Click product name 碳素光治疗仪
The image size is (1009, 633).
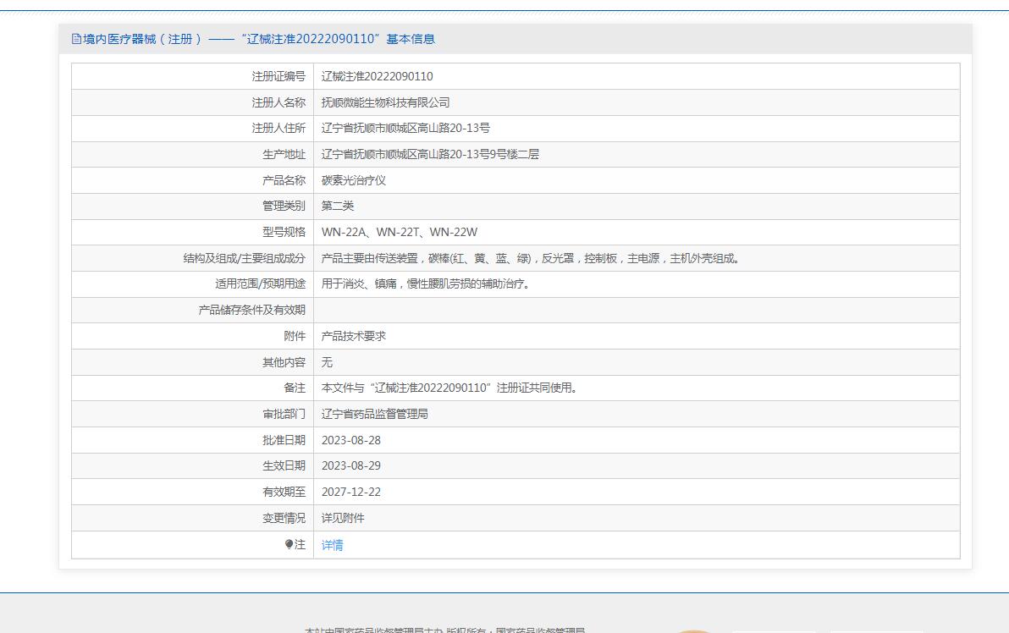[353, 181]
